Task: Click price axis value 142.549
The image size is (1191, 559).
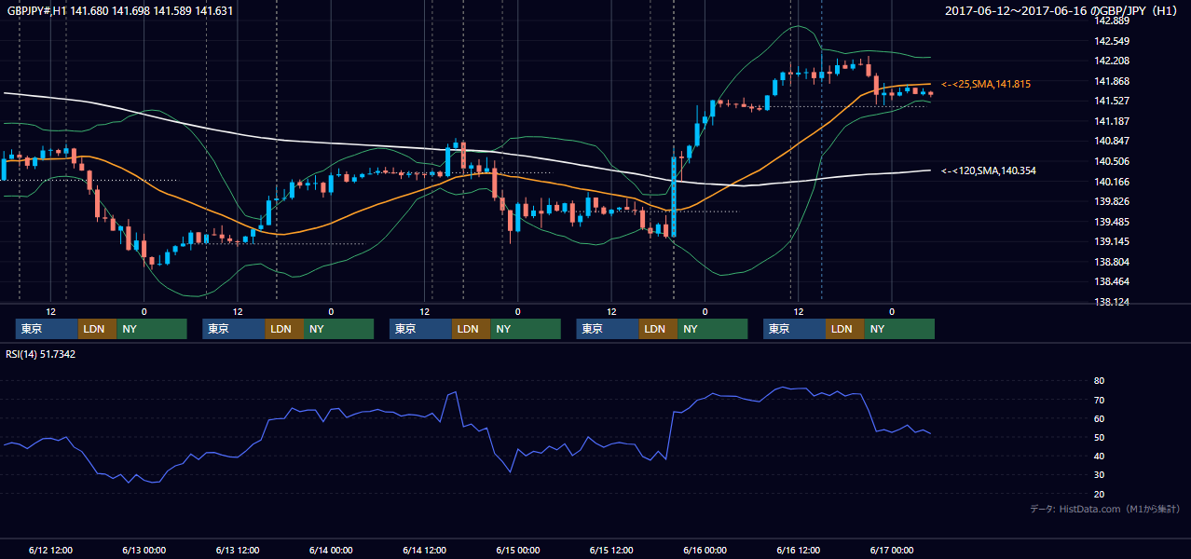Action: tap(1113, 41)
